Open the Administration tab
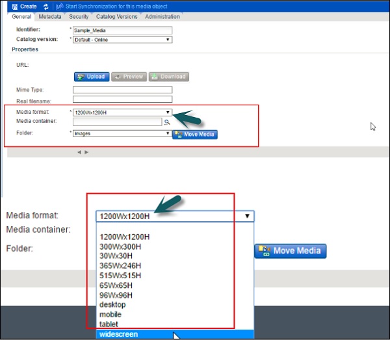Viewport: 390px width, 340px height. [162, 17]
